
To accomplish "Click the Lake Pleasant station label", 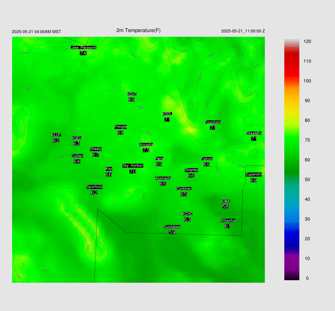I will click(x=83, y=47).
